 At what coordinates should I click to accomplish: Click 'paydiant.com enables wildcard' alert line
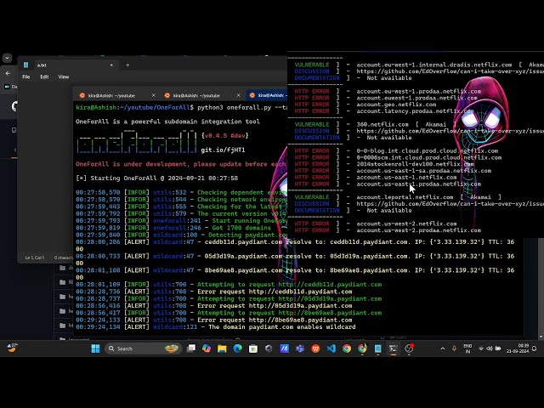click(215, 326)
